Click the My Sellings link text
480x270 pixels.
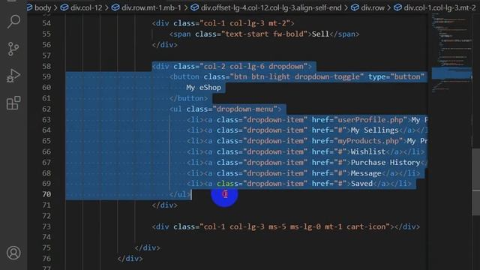(x=374, y=130)
